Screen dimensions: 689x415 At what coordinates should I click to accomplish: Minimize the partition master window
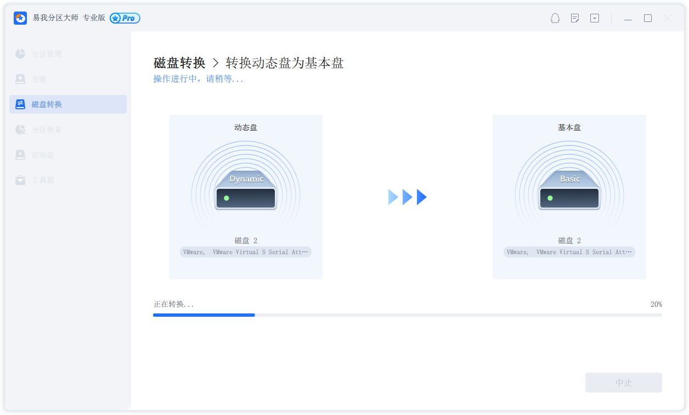pyautogui.click(x=628, y=19)
